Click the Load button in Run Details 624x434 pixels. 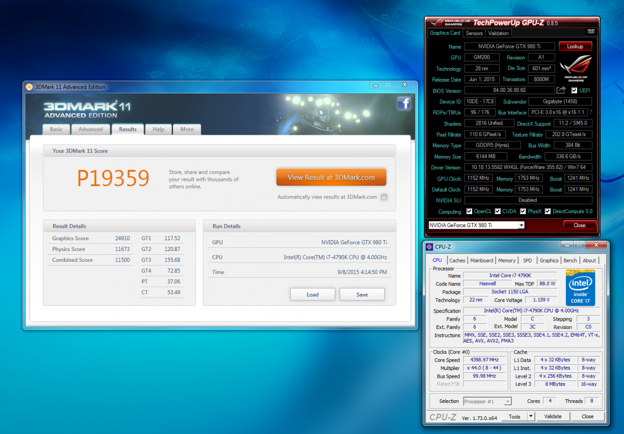313,294
